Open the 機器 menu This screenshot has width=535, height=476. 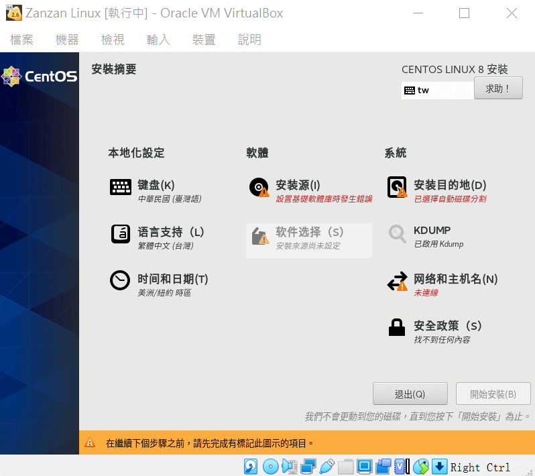click(x=67, y=40)
